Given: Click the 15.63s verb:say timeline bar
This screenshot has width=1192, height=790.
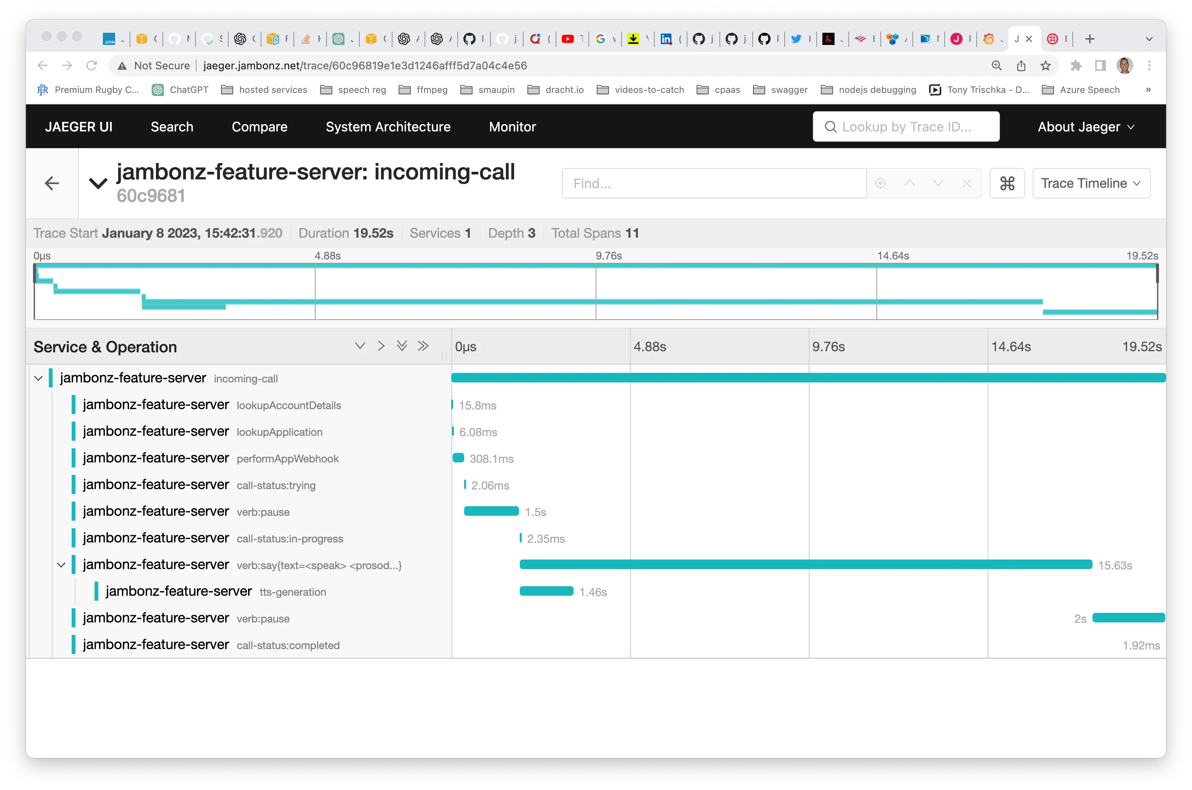Looking at the screenshot, I should tap(806, 565).
